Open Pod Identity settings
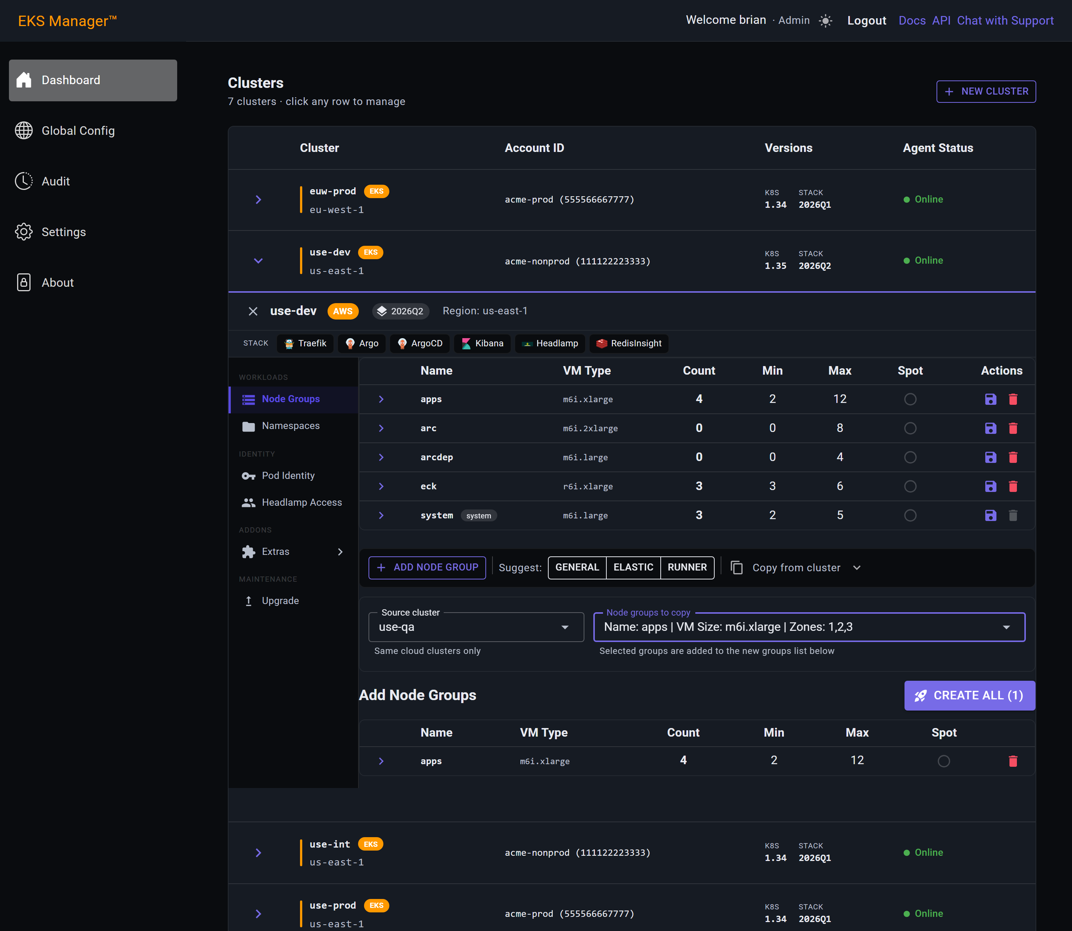This screenshot has width=1072, height=931. point(293,476)
